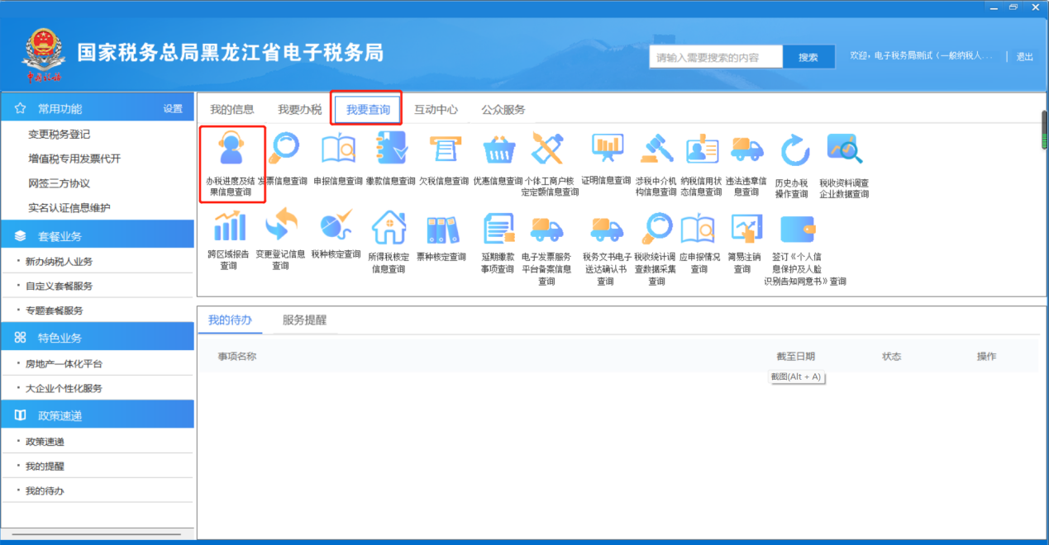
Task: Switch to the 服务提醒 tab
Action: (x=304, y=320)
